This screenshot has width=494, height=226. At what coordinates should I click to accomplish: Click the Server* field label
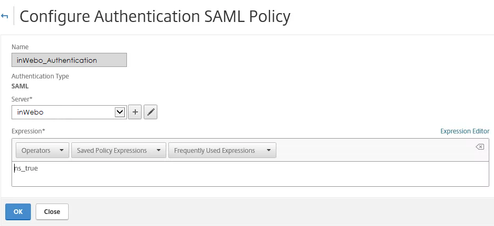pyautogui.click(x=23, y=99)
